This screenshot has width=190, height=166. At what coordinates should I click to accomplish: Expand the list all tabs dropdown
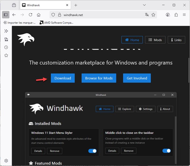click(144, 5)
